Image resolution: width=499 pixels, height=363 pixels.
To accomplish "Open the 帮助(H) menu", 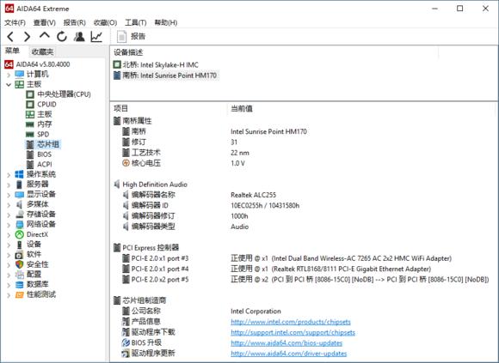I will click(x=165, y=22).
